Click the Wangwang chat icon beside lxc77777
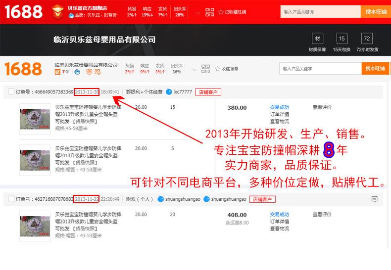 (x=169, y=92)
